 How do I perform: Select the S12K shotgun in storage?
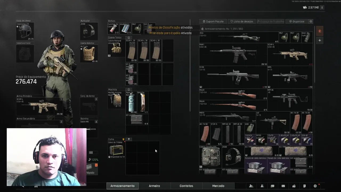point(233,77)
